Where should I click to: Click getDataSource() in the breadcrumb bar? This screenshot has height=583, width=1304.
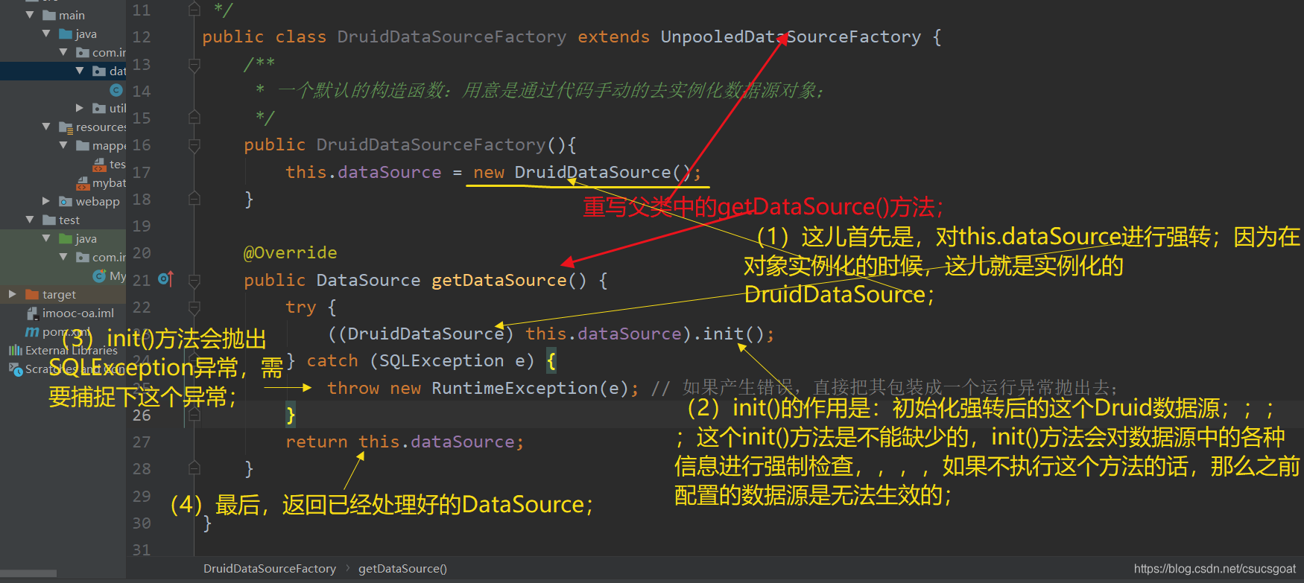tap(402, 569)
